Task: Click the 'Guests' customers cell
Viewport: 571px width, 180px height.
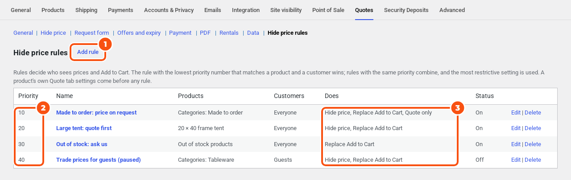Action: tap(283, 160)
